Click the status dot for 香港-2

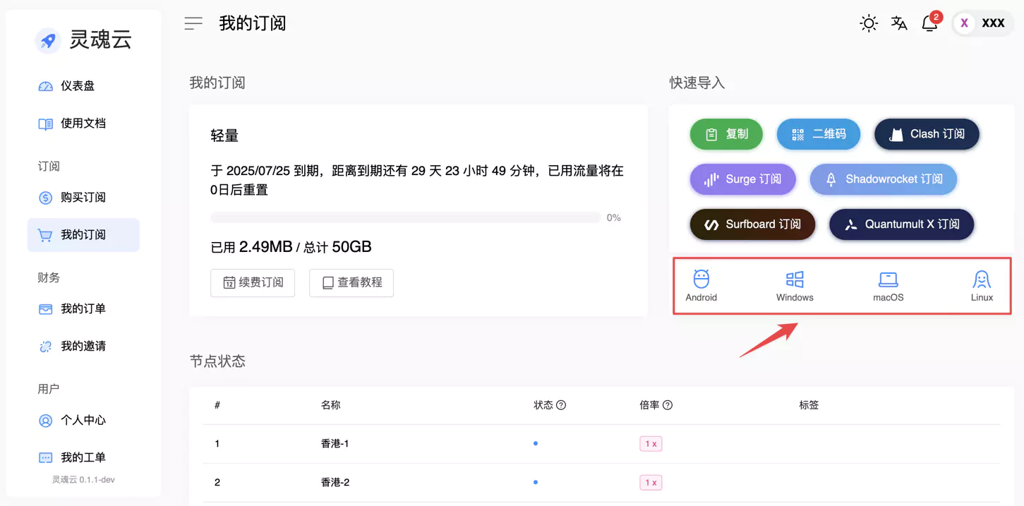click(536, 482)
